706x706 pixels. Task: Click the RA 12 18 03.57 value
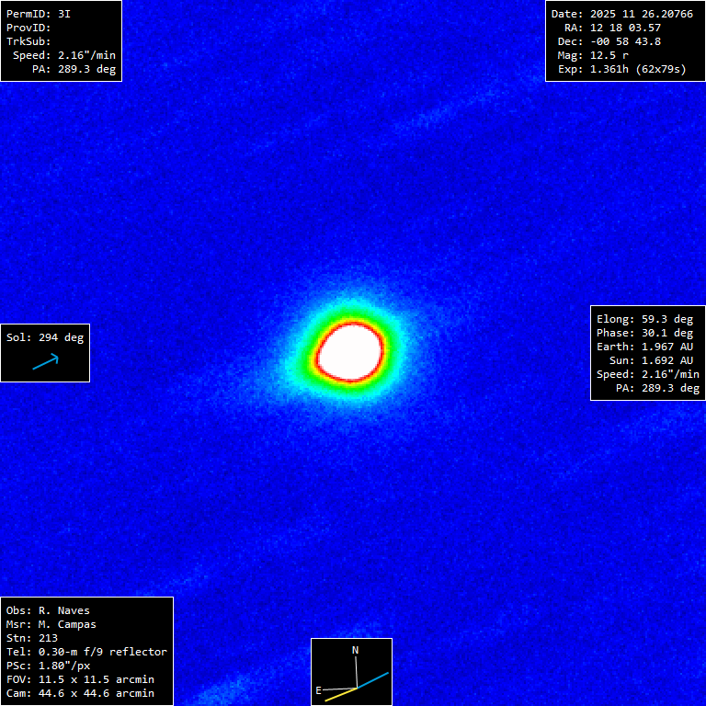(x=625, y=28)
